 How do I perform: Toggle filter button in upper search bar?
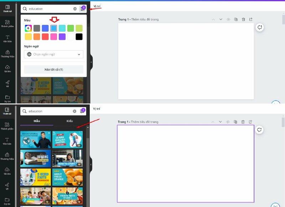83,9
